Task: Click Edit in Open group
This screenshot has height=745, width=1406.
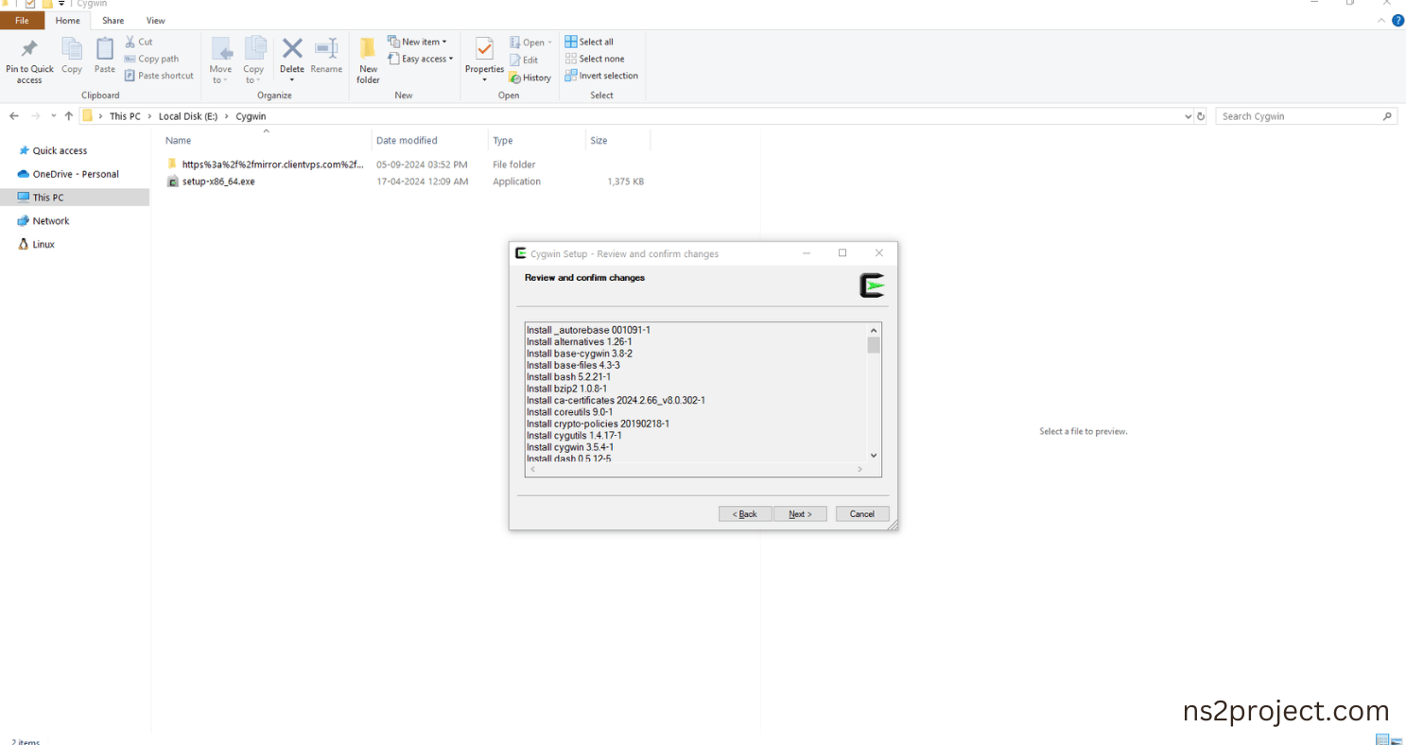Action: (524, 60)
